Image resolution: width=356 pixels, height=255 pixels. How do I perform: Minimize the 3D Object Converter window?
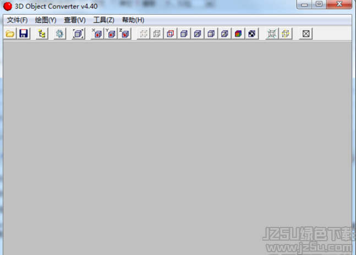(304, 4)
